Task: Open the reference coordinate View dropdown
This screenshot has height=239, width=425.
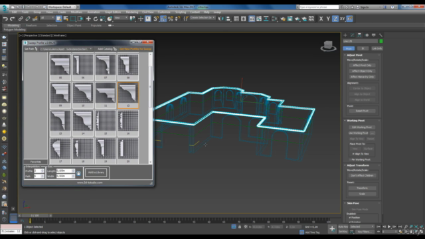Action: 121,18
